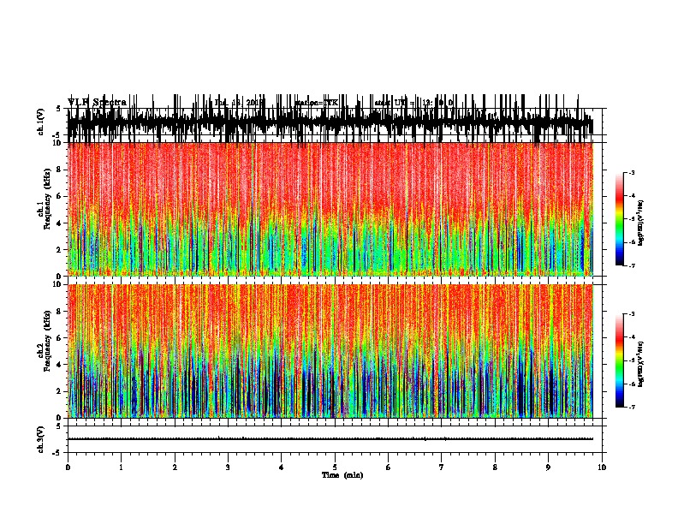Click the 'start UT' label in the header

(390, 103)
